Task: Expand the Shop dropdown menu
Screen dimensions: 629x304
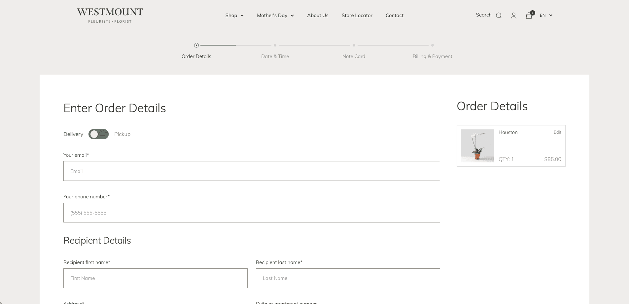Action: point(234,16)
